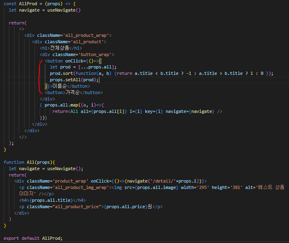Screen dimensions: 289x243
Task: Click 'prod.sort' method call
Action: click(x=61, y=73)
